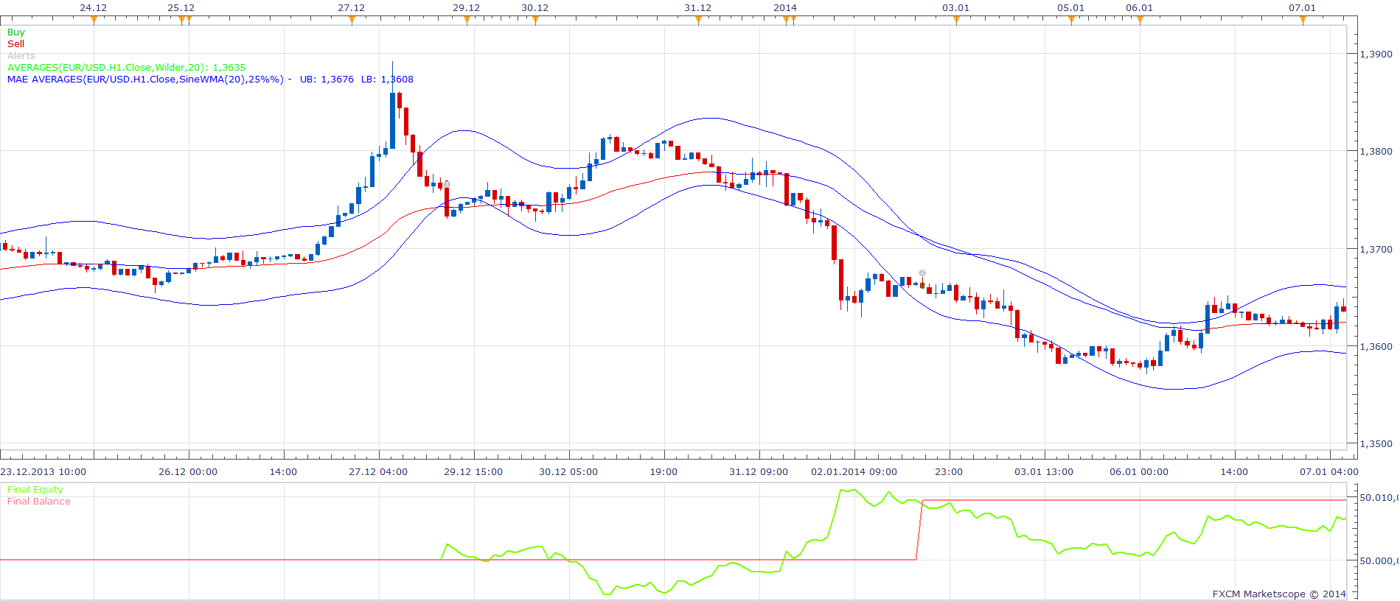This screenshot has height=601, width=1400.
Task: Click the 05.01 day marker triangle
Action: click(1071, 20)
